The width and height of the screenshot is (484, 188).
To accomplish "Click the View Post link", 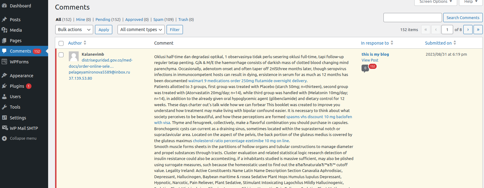I will coord(370,60).
